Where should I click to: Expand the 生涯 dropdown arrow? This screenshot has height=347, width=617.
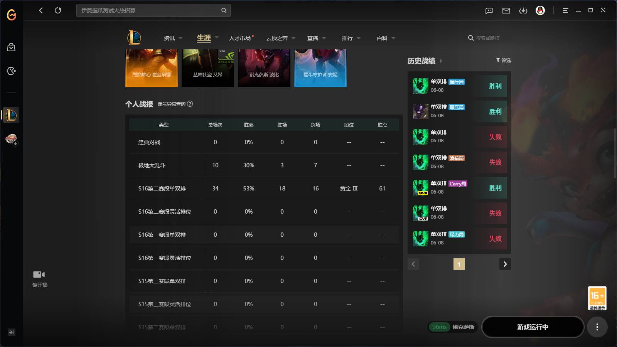coord(217,37)
